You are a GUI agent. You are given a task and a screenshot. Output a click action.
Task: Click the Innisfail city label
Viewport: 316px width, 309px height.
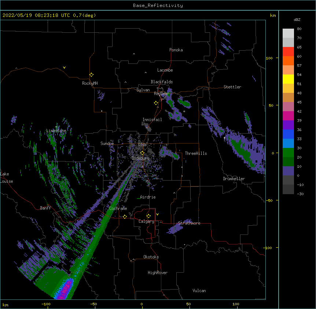(x=152, y=120)
